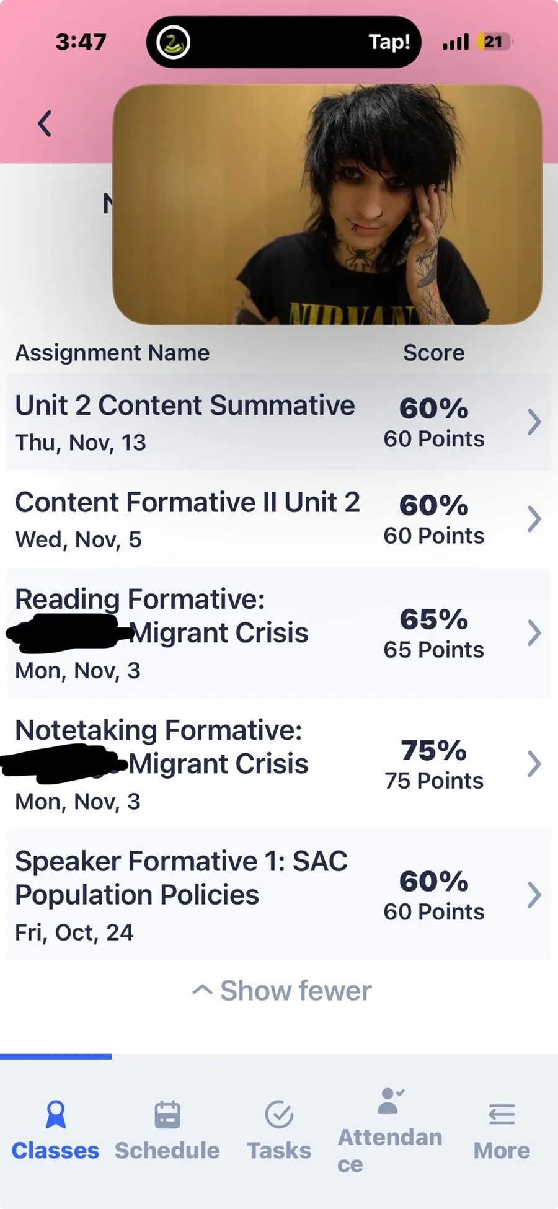Tap the back arrow icon
Image resolution: width=558 pixels, height=1209 pixels.
point(45,123)
